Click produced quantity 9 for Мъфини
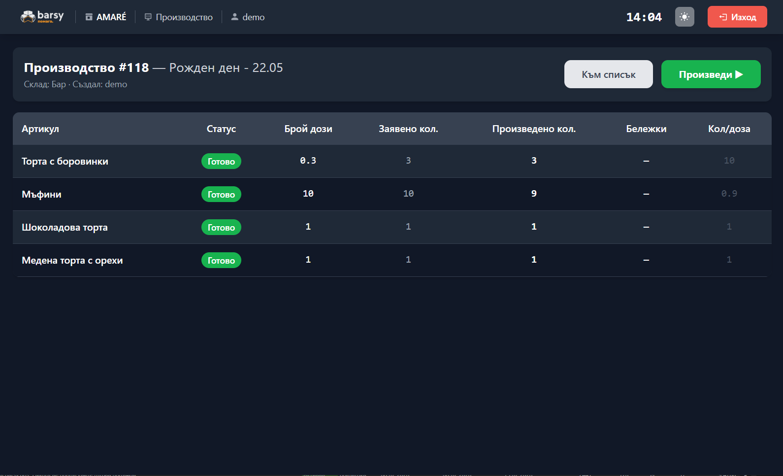783x476 pixels. (x=534, y=194)
